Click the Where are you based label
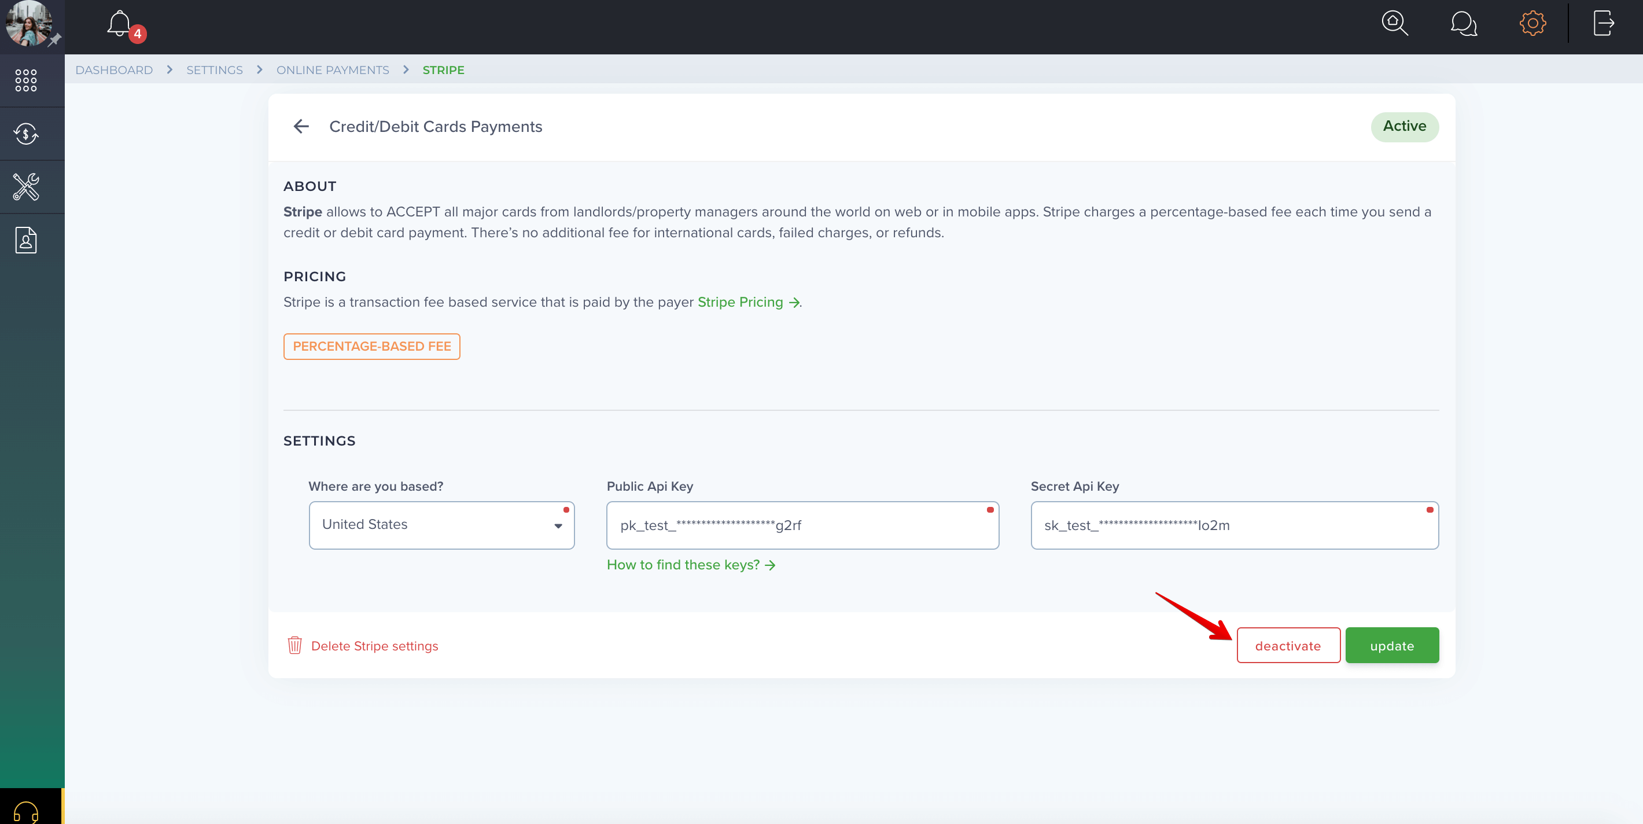1643x824 pixels. click(375, 486)
